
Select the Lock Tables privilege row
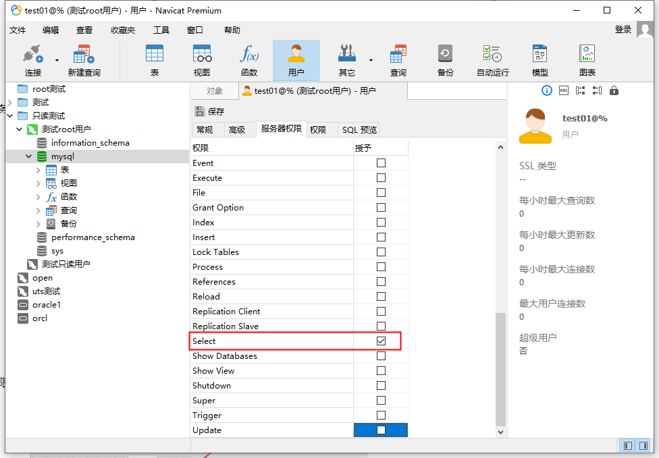click(x=299, y=252)
